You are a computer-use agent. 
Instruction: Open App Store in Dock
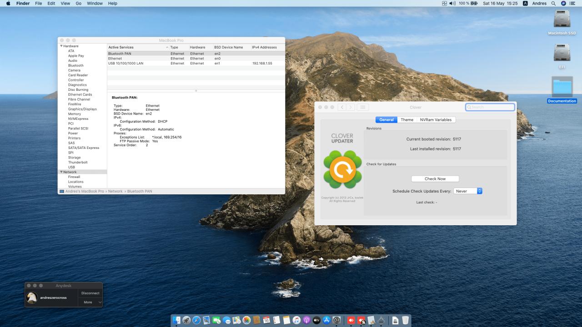(x=326, y=320)
